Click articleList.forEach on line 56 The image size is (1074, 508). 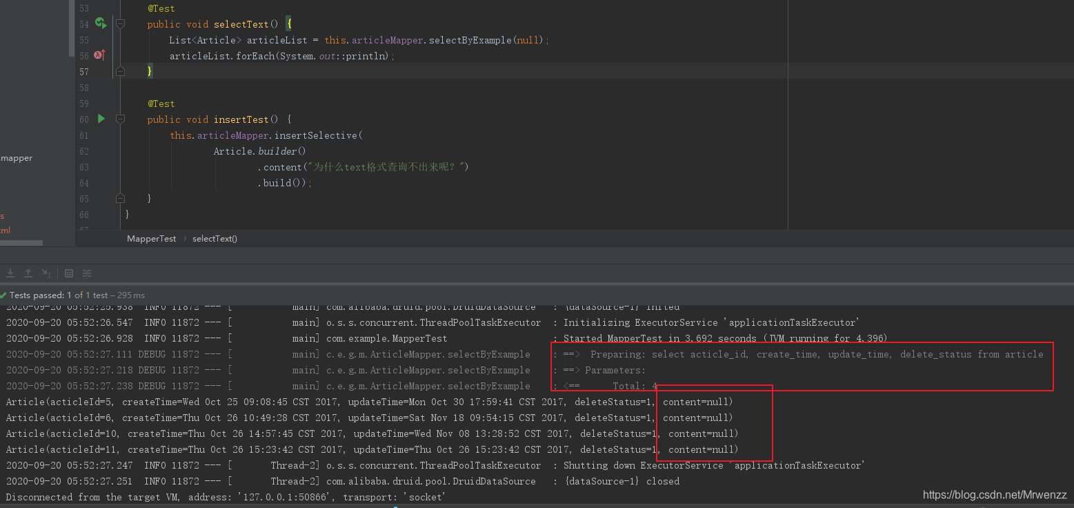pyautogui.click(x=222, y=56)
